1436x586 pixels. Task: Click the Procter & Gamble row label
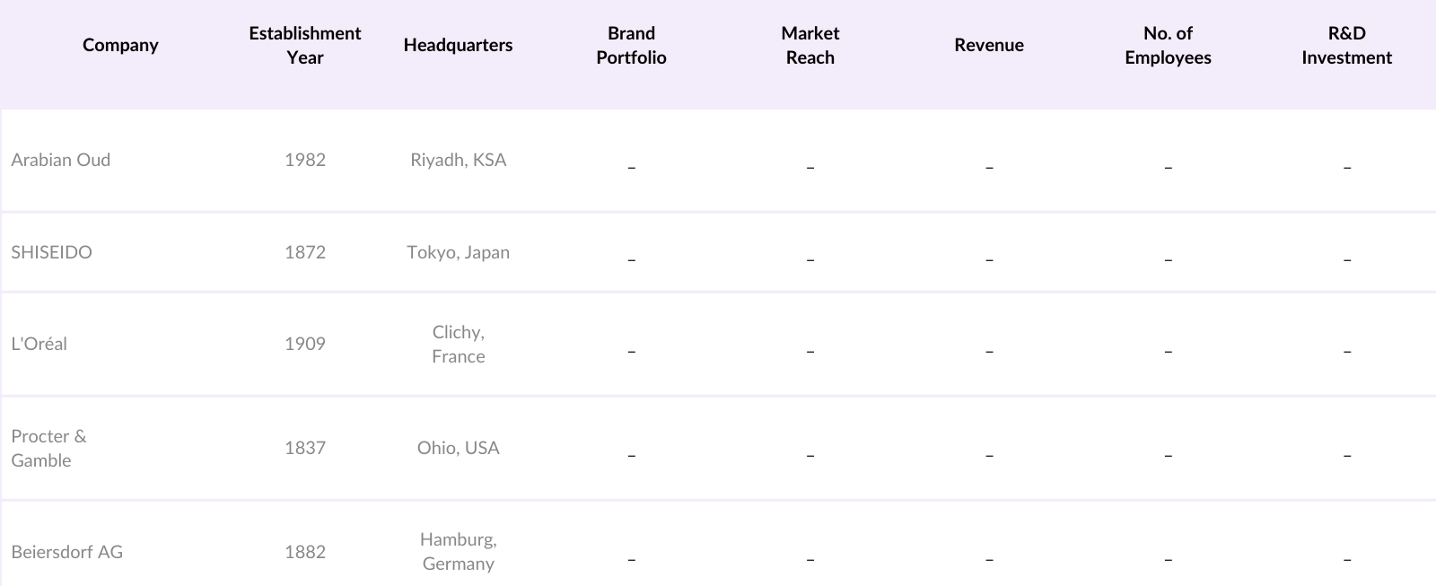coord(49,448)
